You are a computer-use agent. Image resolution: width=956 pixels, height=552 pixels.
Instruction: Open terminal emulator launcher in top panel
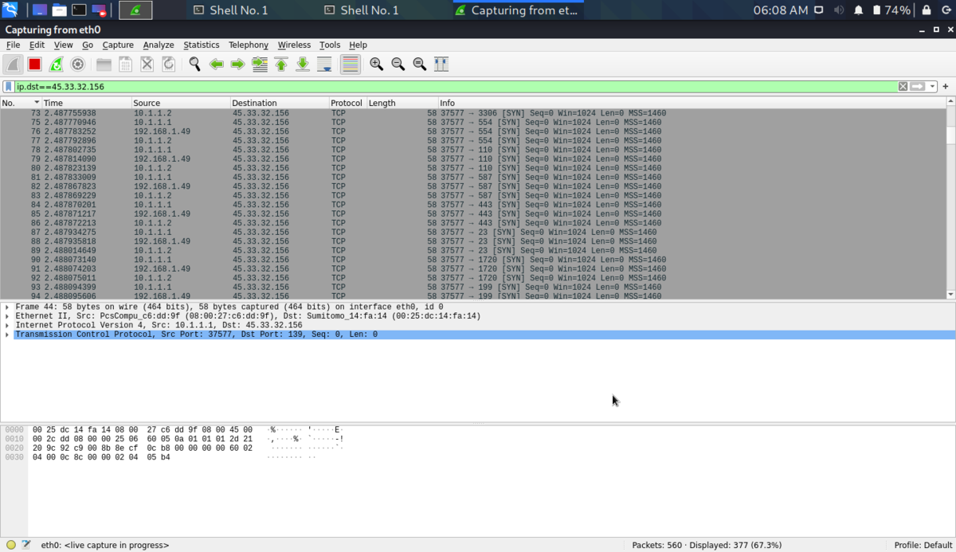79,10
